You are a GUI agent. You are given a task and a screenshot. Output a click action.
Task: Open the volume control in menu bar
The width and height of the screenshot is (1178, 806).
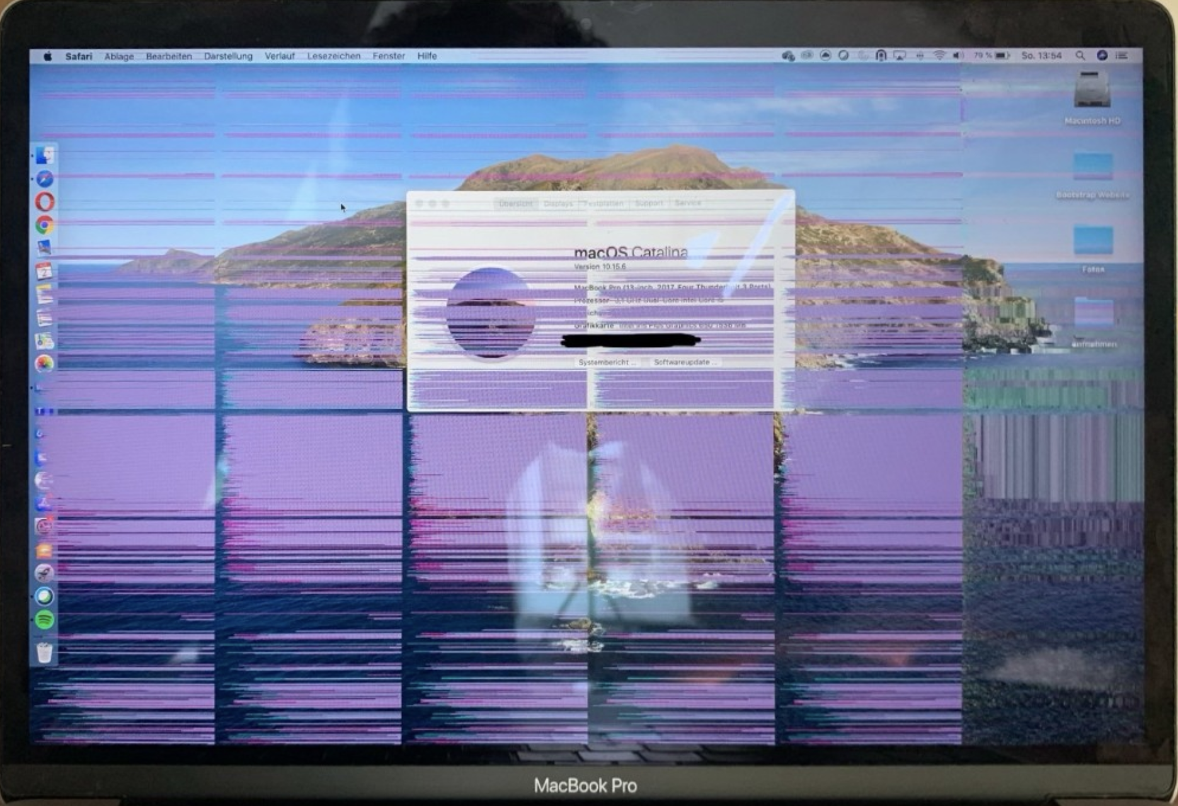(958, 56)
